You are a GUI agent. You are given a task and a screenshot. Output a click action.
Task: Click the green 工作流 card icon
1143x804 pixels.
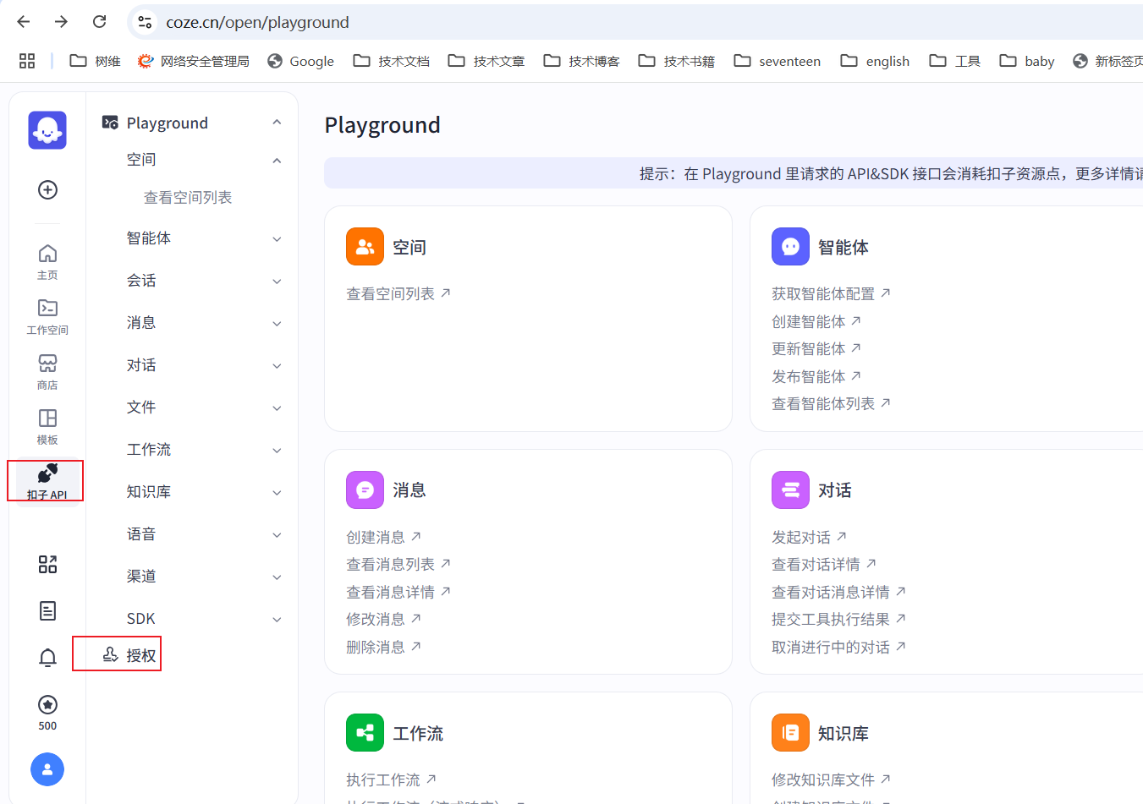click(x=365, y=733)
